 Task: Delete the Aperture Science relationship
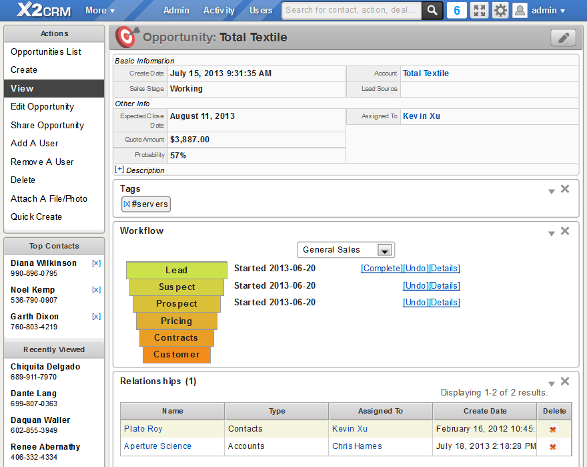coord(553,446)
